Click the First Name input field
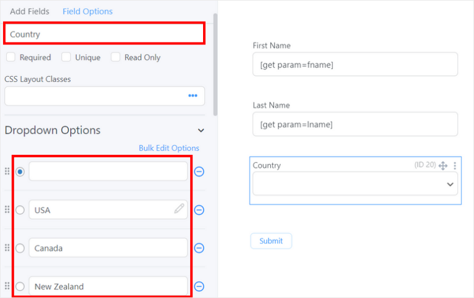The height and width of the screenshot is (298, 474). pos(355,64)
